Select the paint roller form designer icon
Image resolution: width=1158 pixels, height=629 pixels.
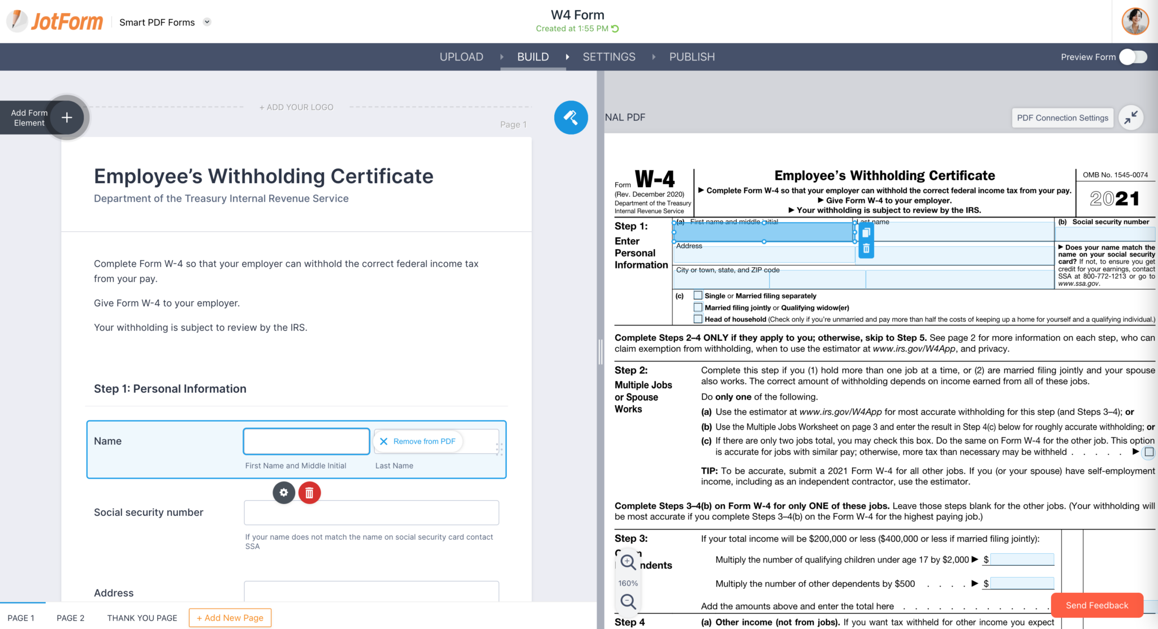click(571, 118)
